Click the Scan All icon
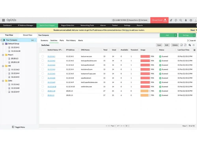 [x=188, y=40]
